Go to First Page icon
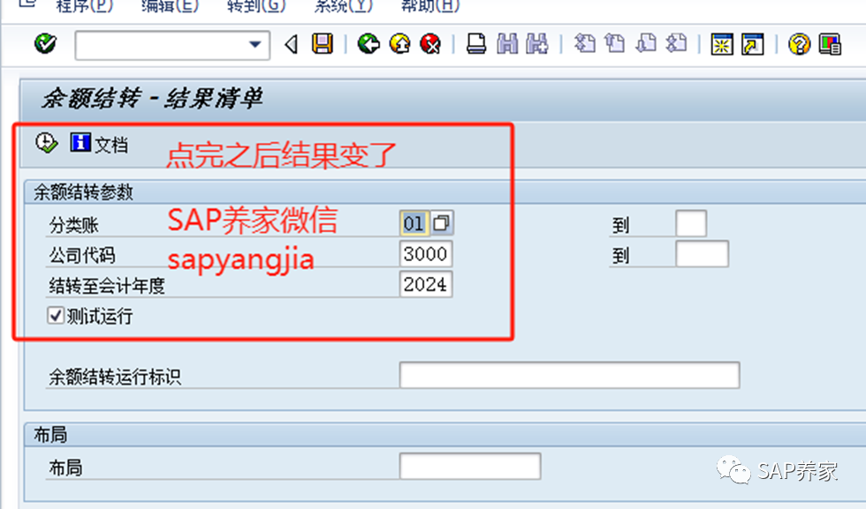This screenshot has height=509, width=866. tap(584, 43)
